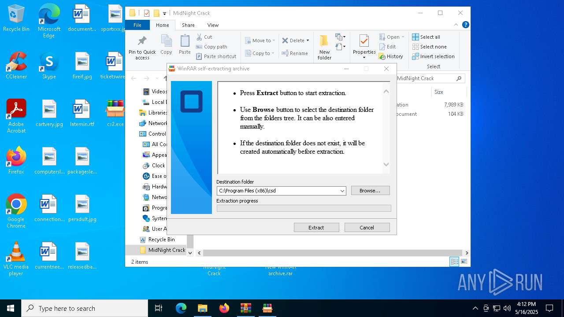
Task: Open Destination folder dropdown arrow
Action: (x=342, y=191)
